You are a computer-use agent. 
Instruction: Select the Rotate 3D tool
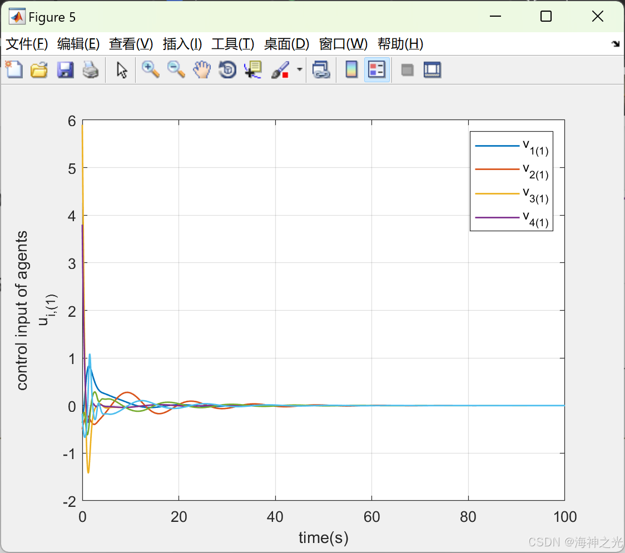coord(227,69)
